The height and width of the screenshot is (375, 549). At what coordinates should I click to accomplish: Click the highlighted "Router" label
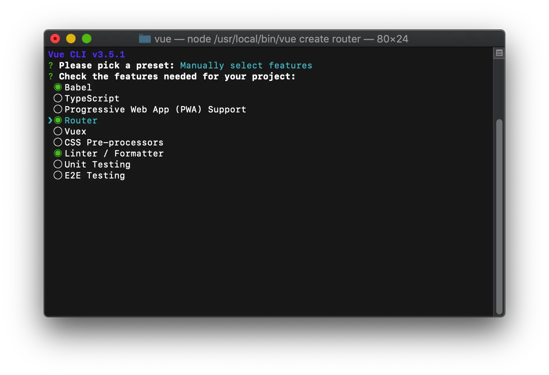pos(81,120)
